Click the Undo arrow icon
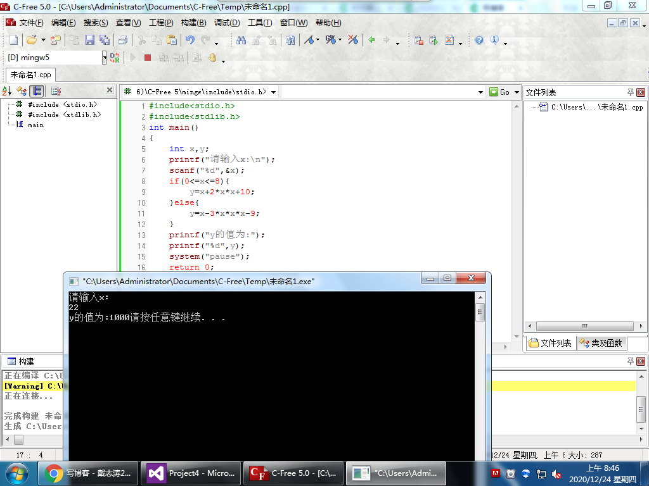Image resolution: width=649 pixels, height=486 pixels. click(x=189, y=40)
